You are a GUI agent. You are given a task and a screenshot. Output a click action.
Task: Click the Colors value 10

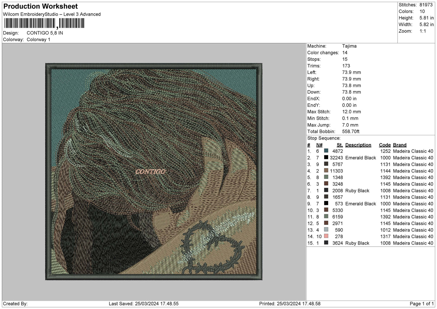(x=422, y=12)
